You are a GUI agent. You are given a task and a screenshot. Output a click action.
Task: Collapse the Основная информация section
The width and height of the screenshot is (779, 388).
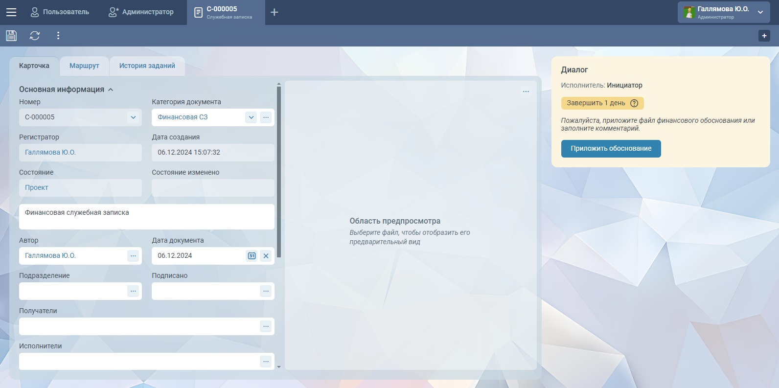[111, 90]
